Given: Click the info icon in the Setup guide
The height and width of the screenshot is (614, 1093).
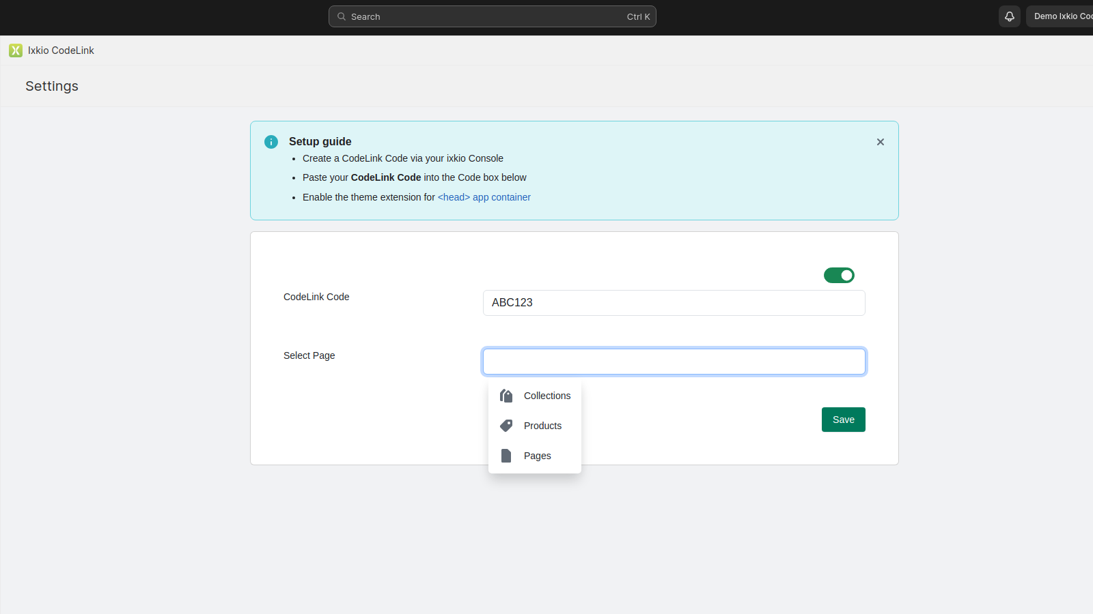Looking at the screenshot, I should click(271, 142).
